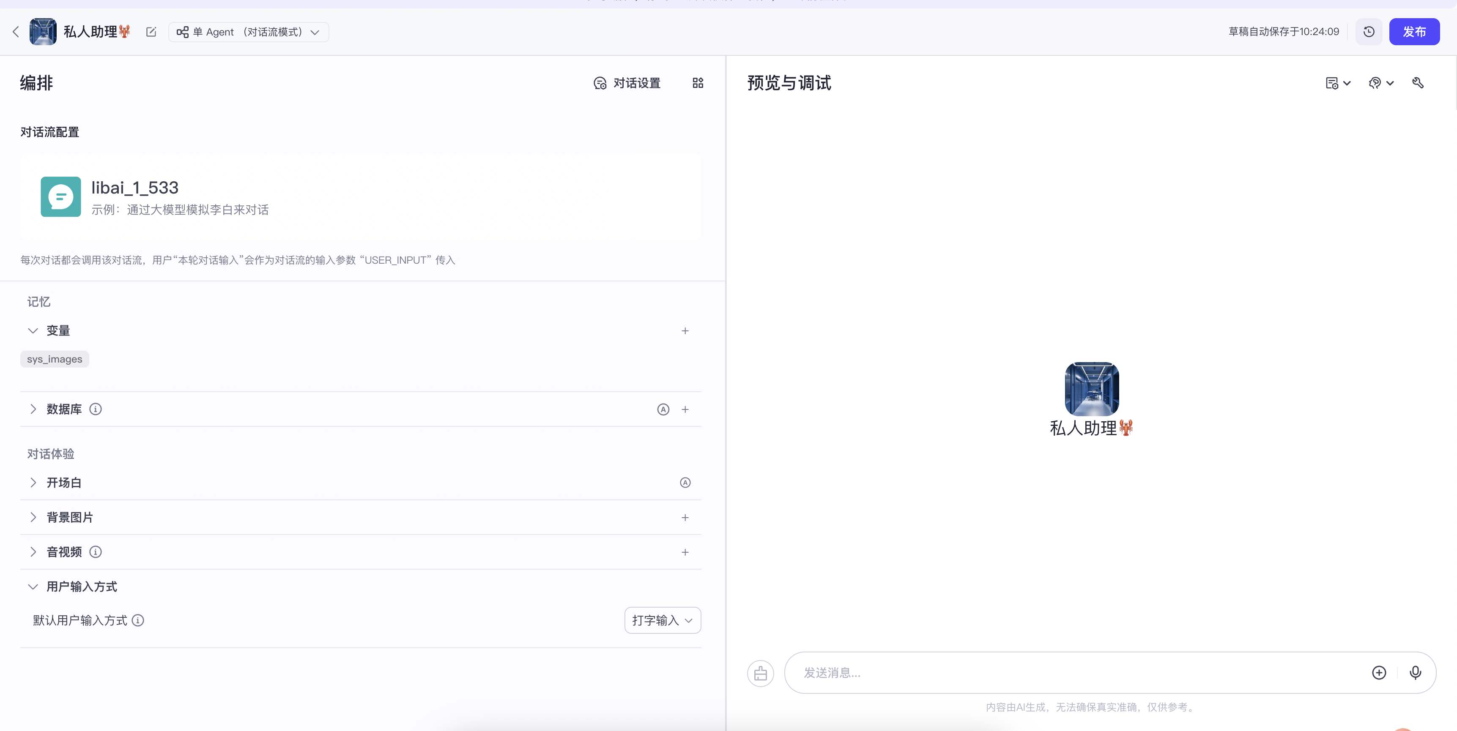Open the version history clock icon
1457x731 pixels.
coord(1369,32)
